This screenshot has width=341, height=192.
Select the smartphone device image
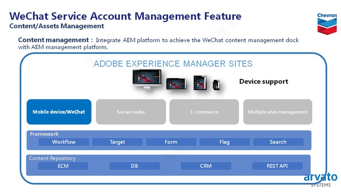click(x=216, y=85)
